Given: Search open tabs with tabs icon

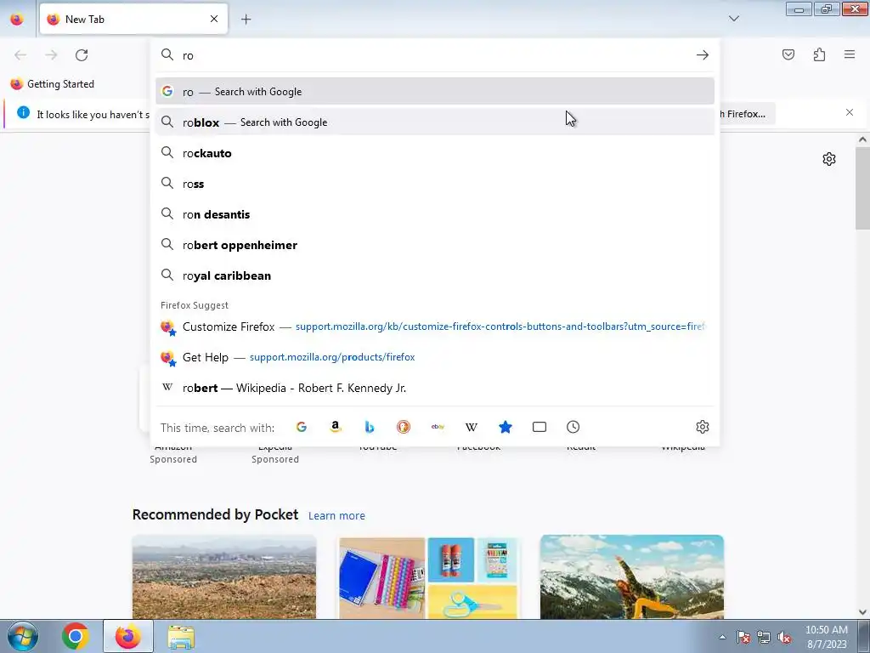Looking at the screenshot, I should point(540,427).
